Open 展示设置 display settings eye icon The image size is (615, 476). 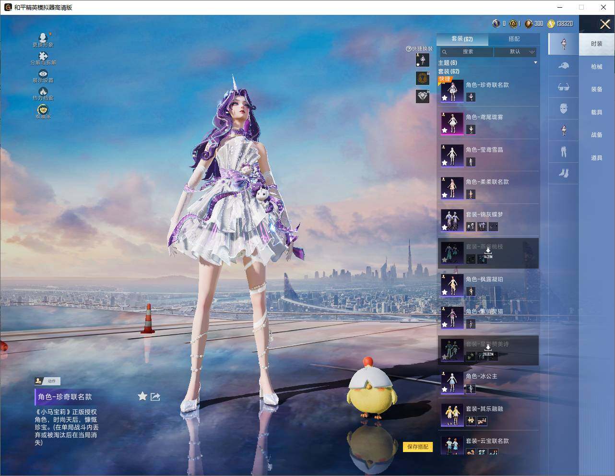pyautogui.click(x=43, y=73)
